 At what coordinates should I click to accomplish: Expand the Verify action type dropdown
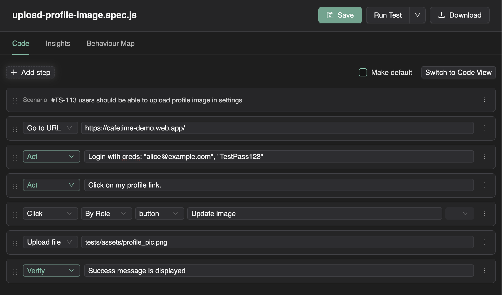(72, 271)
